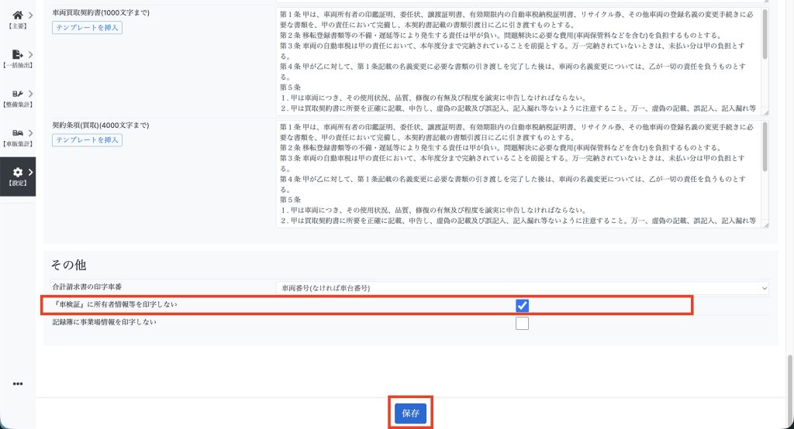The image size is (794, 429).
Task: Insert template for 契約条項(買取)
Action: click(87, 140)
